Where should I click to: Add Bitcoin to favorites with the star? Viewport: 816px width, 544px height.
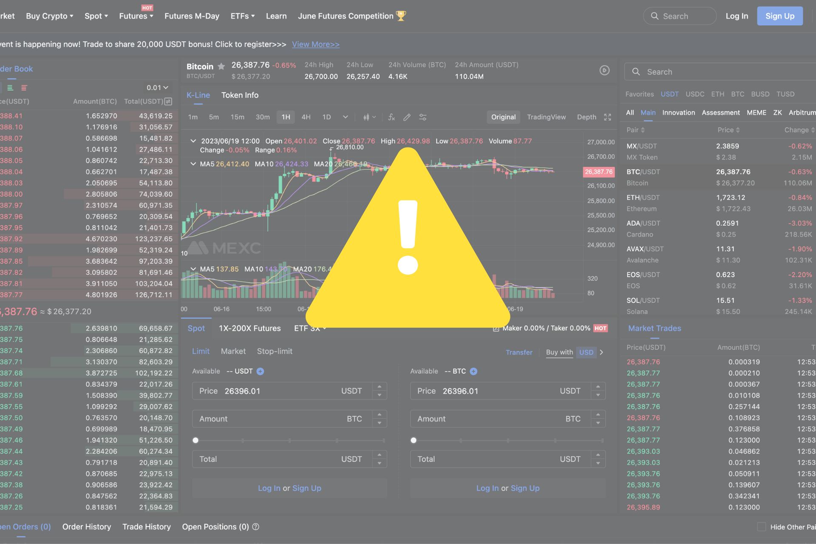click(221, 66)
